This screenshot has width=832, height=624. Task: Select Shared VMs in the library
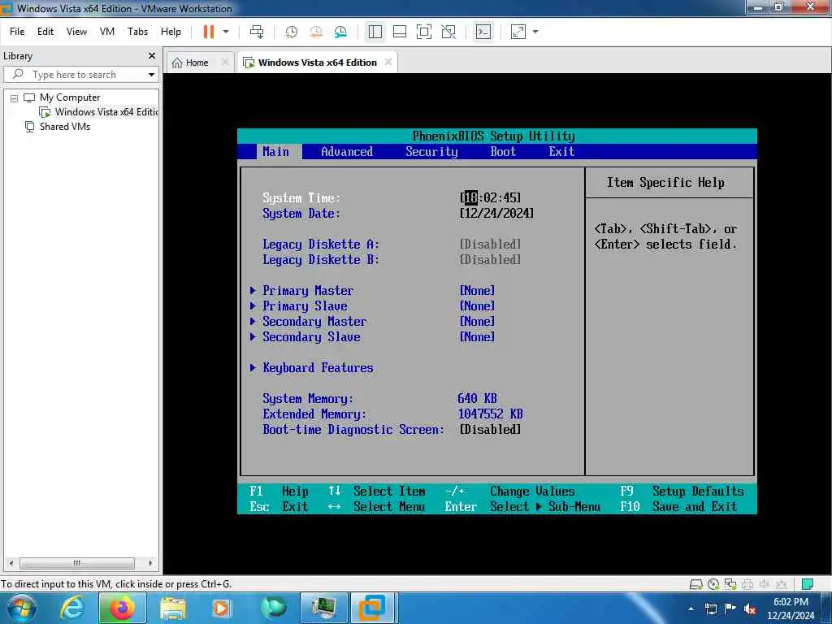point(65,127)
